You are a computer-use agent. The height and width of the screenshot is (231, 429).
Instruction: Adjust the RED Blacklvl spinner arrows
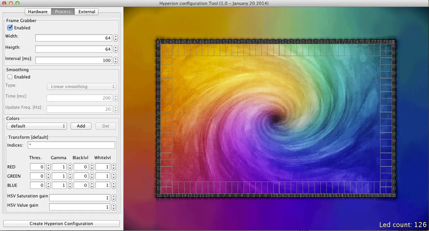pos(92,167)
